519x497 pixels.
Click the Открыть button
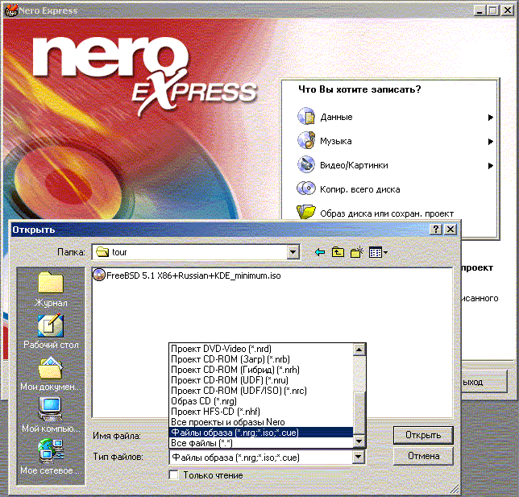click(423, 435)
